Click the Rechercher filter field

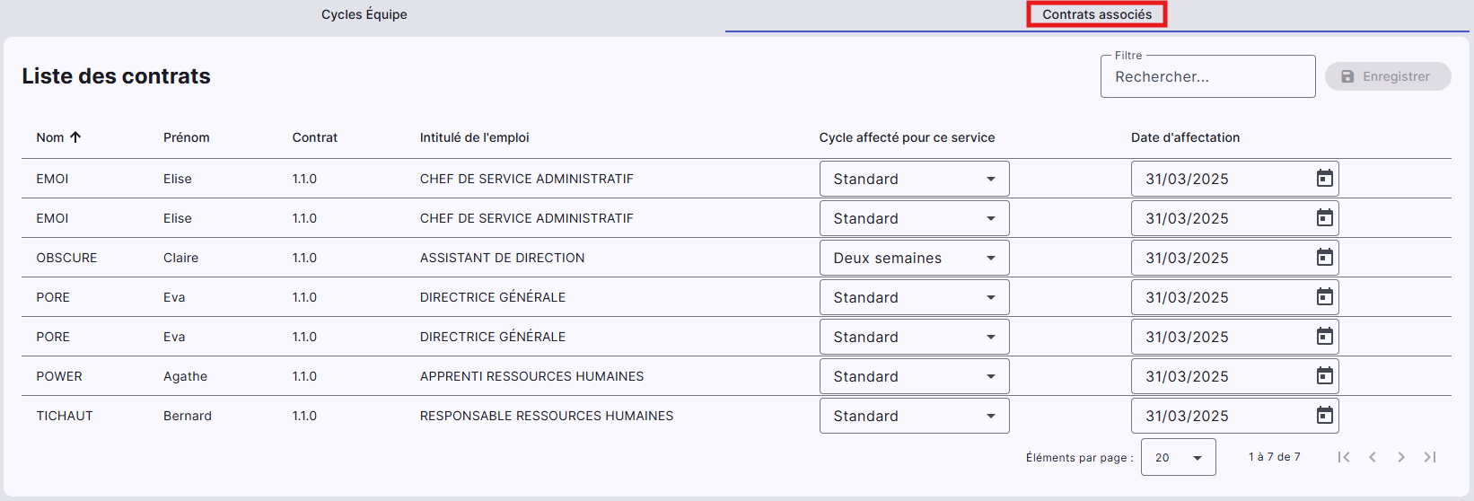(1206, 77)
